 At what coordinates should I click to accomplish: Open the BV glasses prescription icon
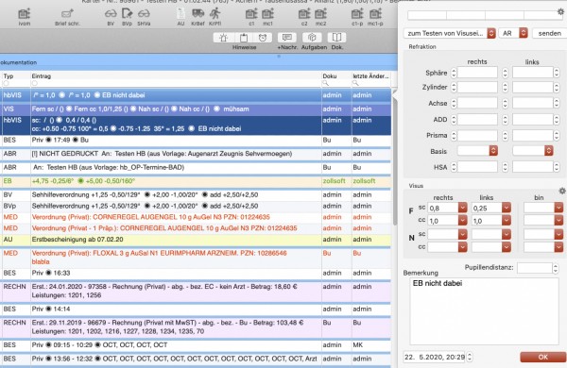[x=111, y=14]
